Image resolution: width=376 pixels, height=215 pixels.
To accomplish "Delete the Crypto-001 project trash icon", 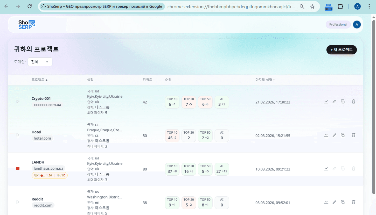I will (x=353, y=102).
